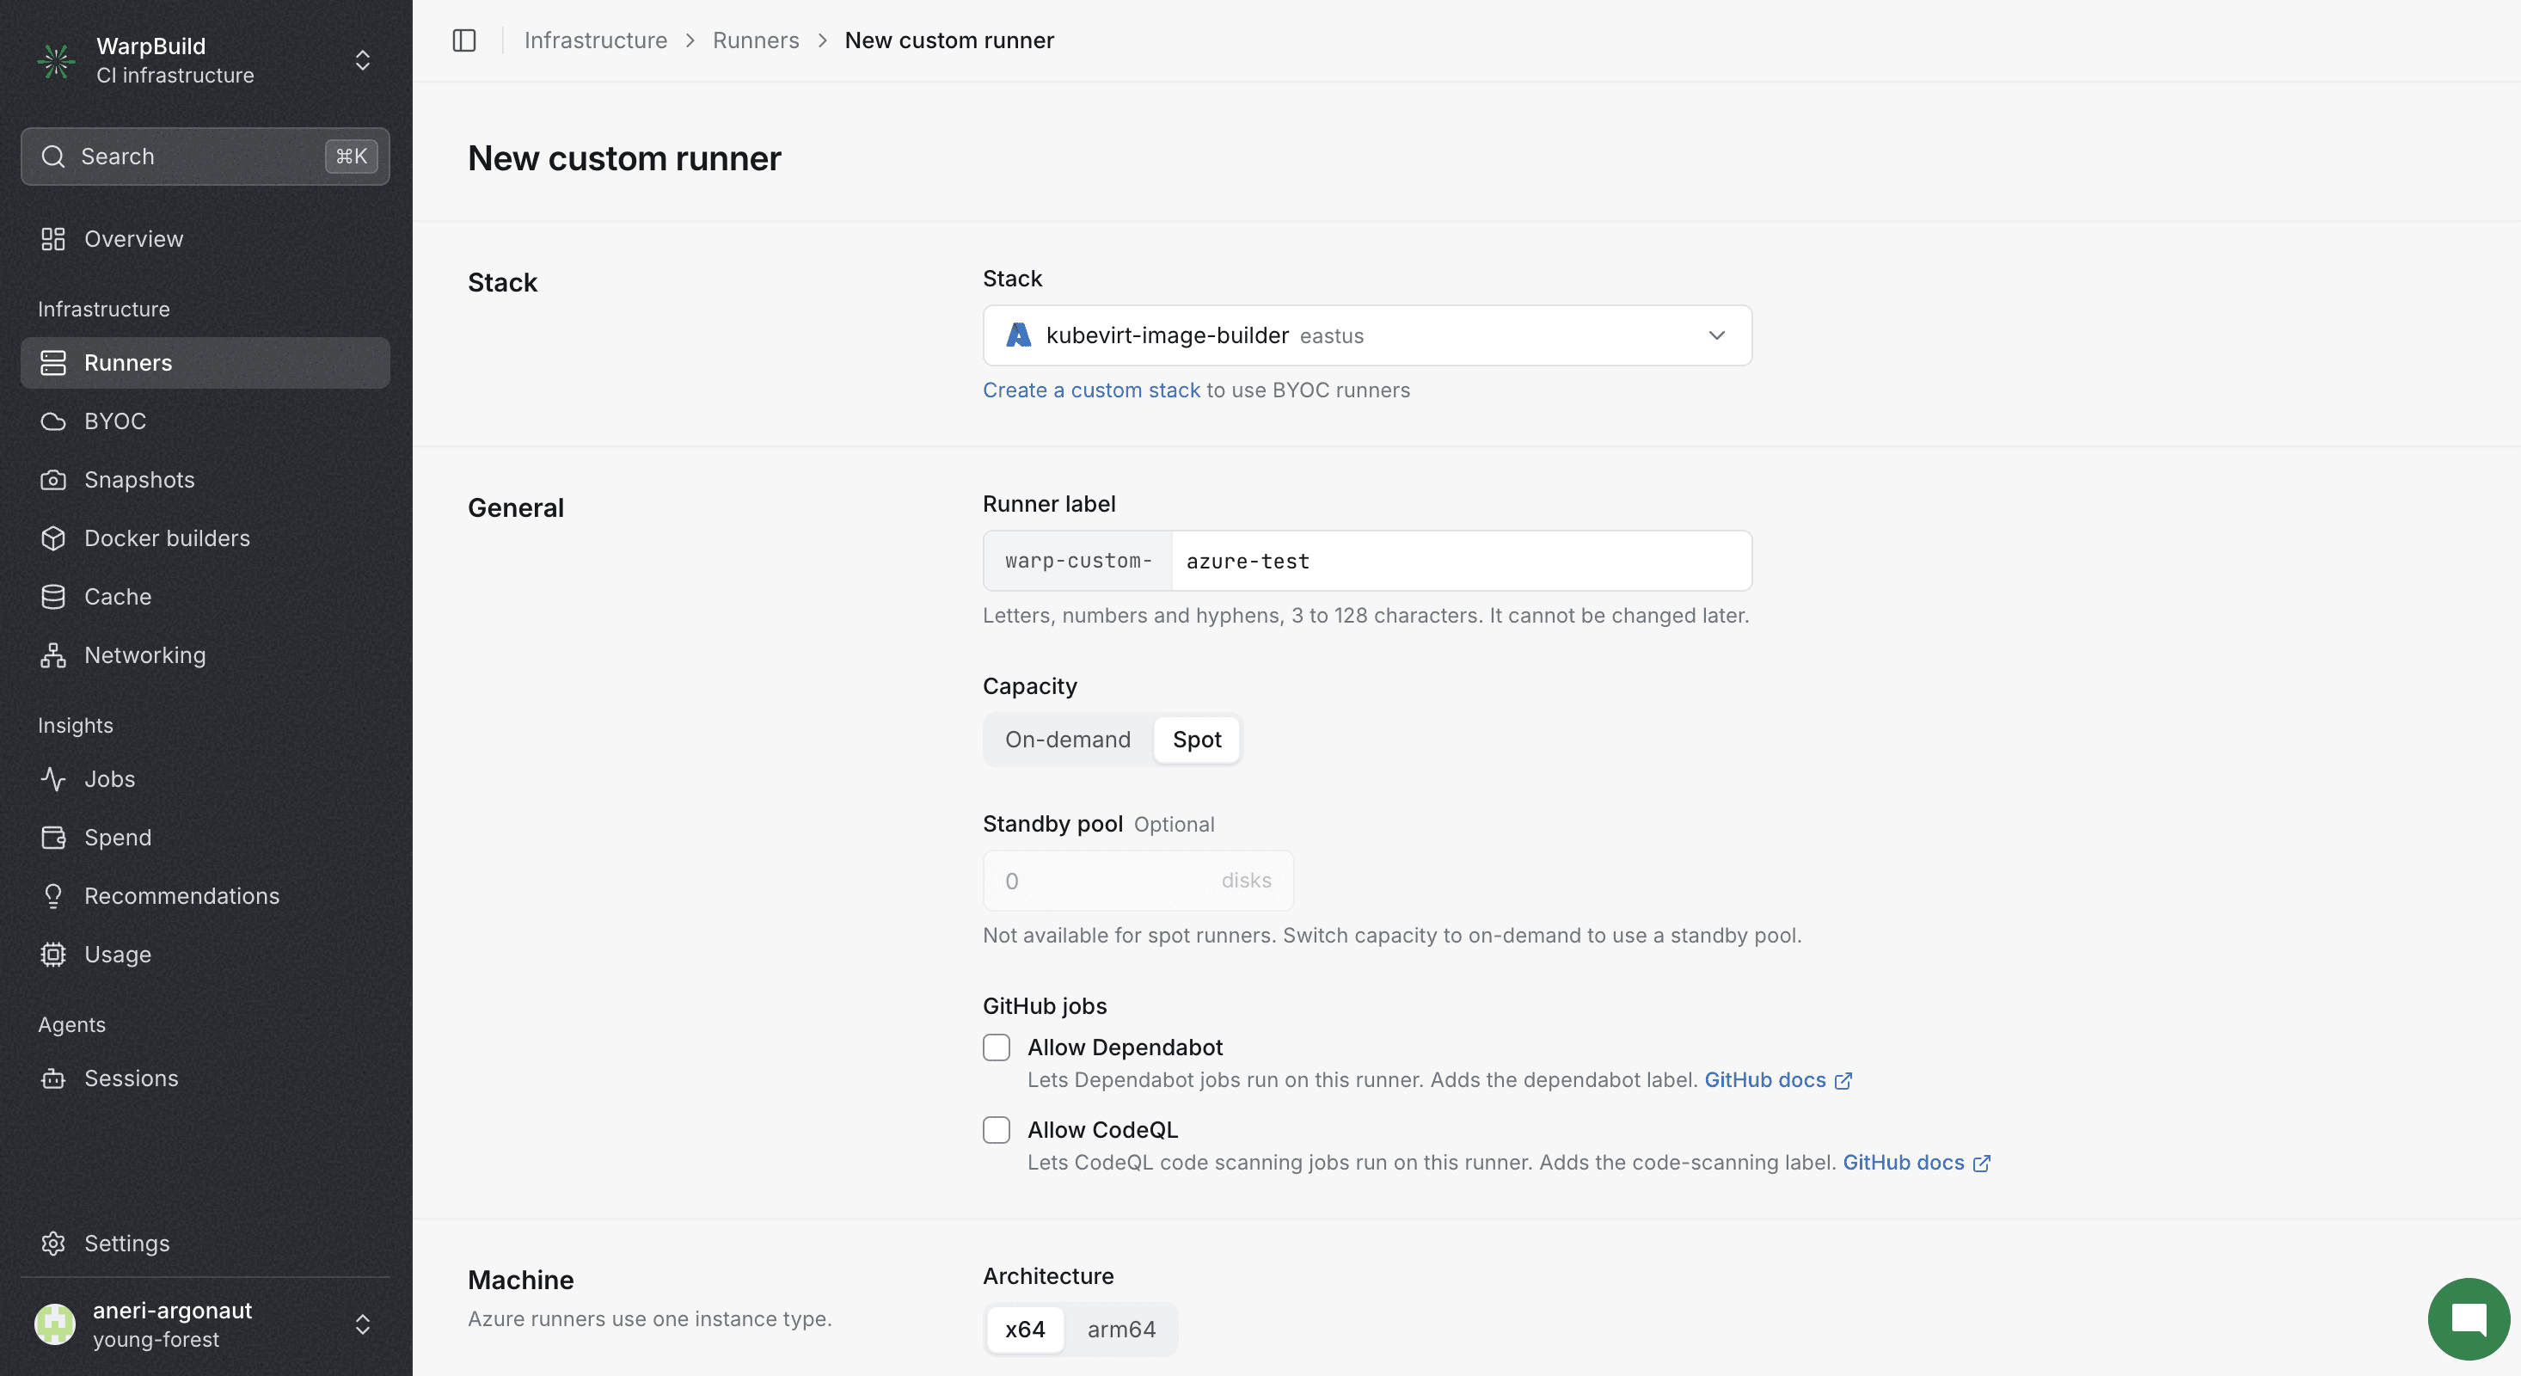Select On-demand capacity
2521x1376 pixels.
point(1068,740)
